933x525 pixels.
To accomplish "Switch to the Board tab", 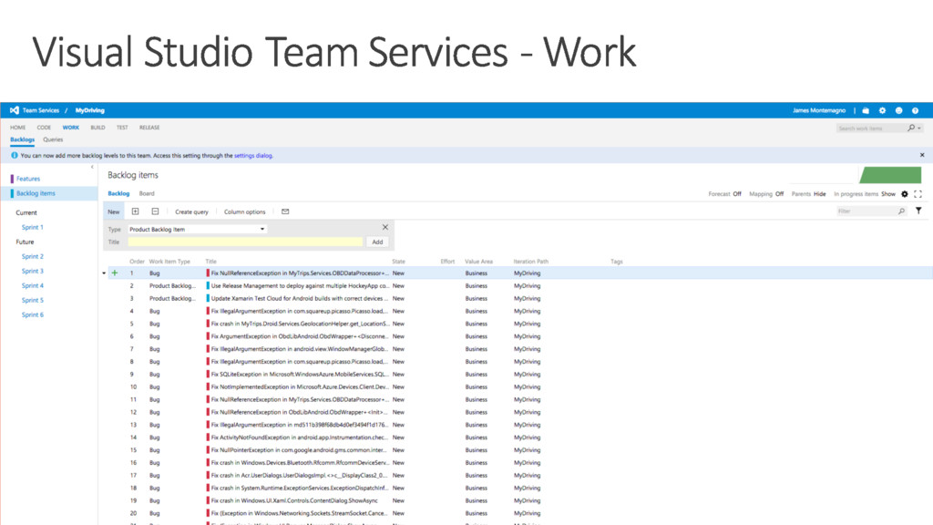I will (147, 193).
